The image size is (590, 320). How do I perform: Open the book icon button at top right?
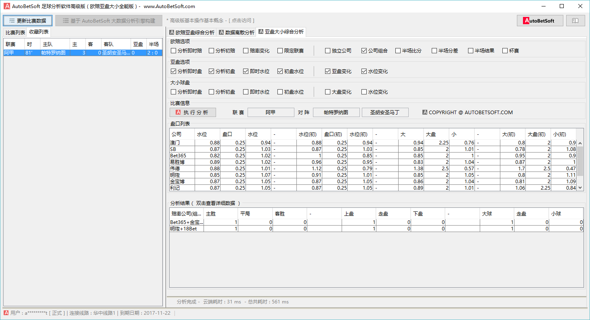tap(575, 21)
